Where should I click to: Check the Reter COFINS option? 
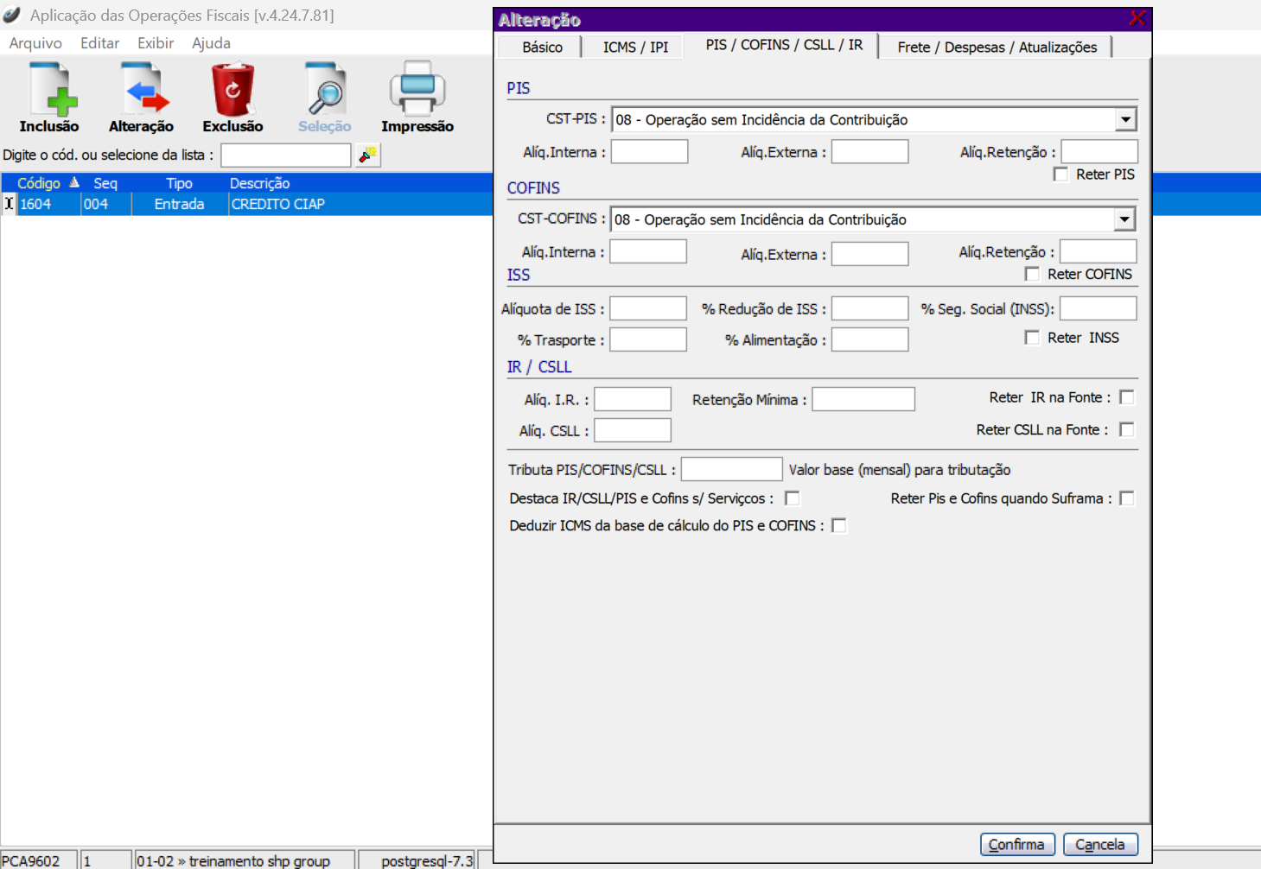point(1032,274)
